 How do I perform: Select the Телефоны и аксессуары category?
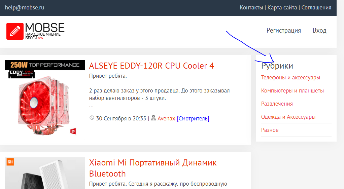(x=290, y=78)
